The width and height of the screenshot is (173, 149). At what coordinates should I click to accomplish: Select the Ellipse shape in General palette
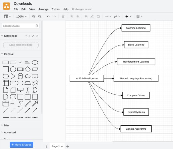click(35, 62)
